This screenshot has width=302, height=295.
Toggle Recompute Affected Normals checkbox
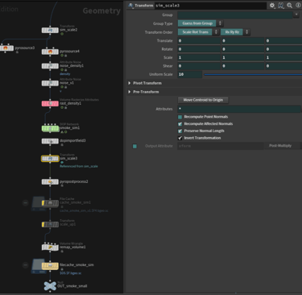[x=180, y=124]
